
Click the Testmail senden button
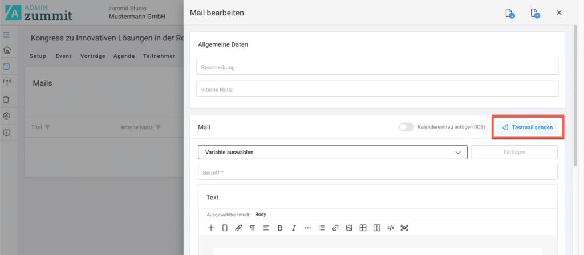coord(528,127)
